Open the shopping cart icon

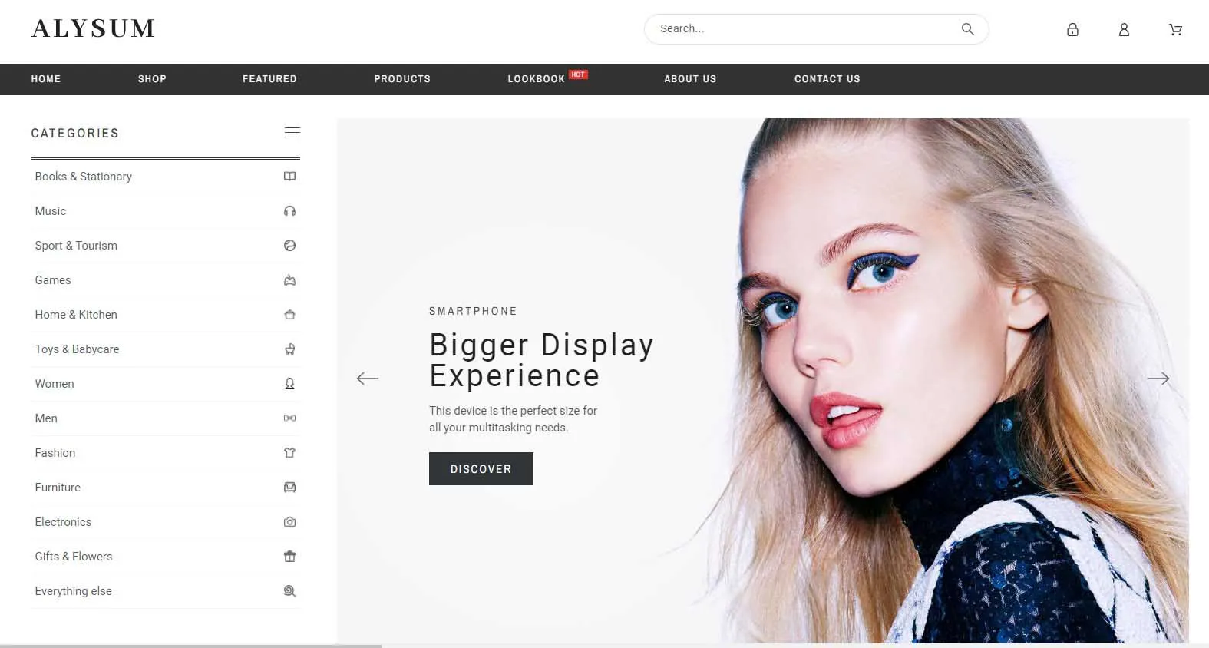tap(1175, 30)
